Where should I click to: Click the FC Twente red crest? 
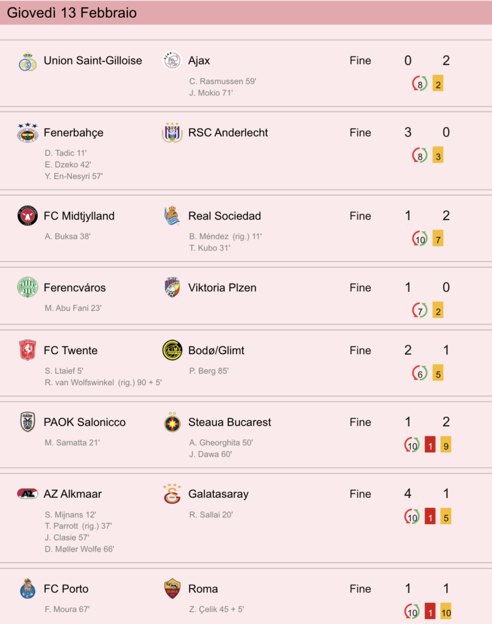pyautogui.click(x=27, y=350)
